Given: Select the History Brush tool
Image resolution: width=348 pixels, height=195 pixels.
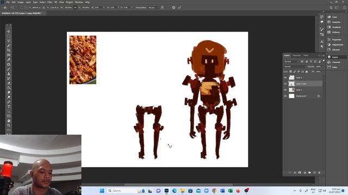Looking at the screenshot, I should 9,79.
